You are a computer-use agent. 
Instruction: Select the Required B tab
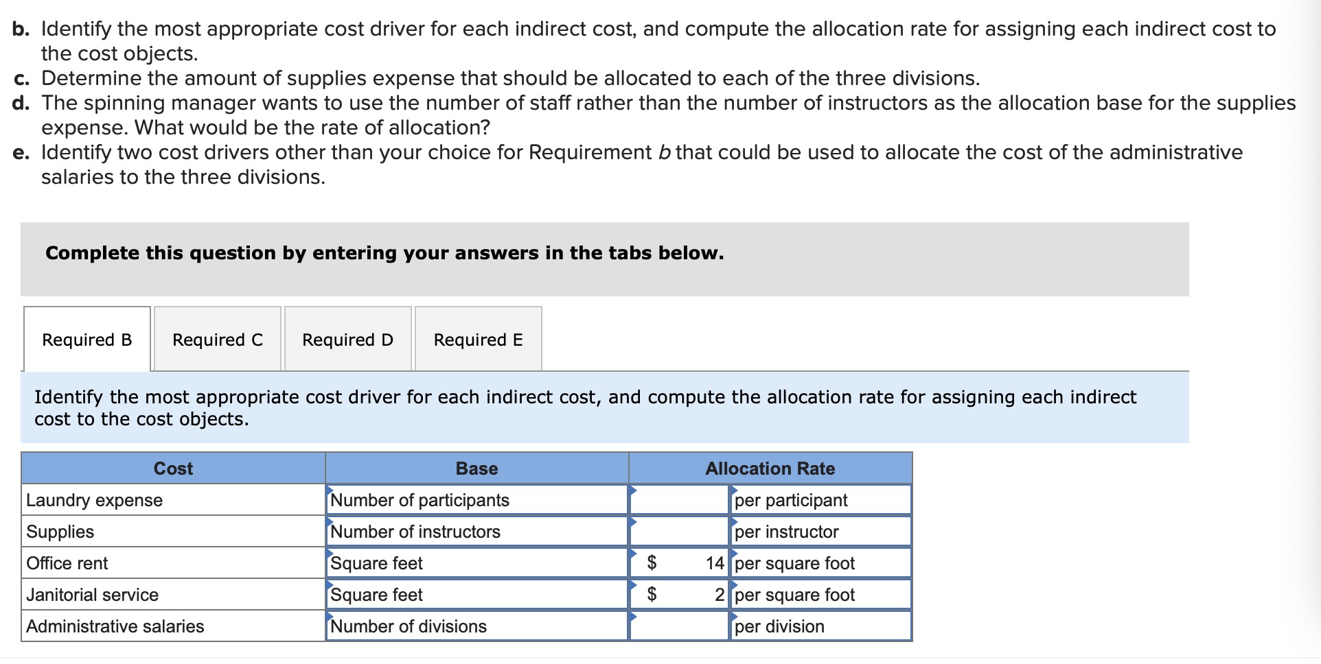(x=87, y=339)
